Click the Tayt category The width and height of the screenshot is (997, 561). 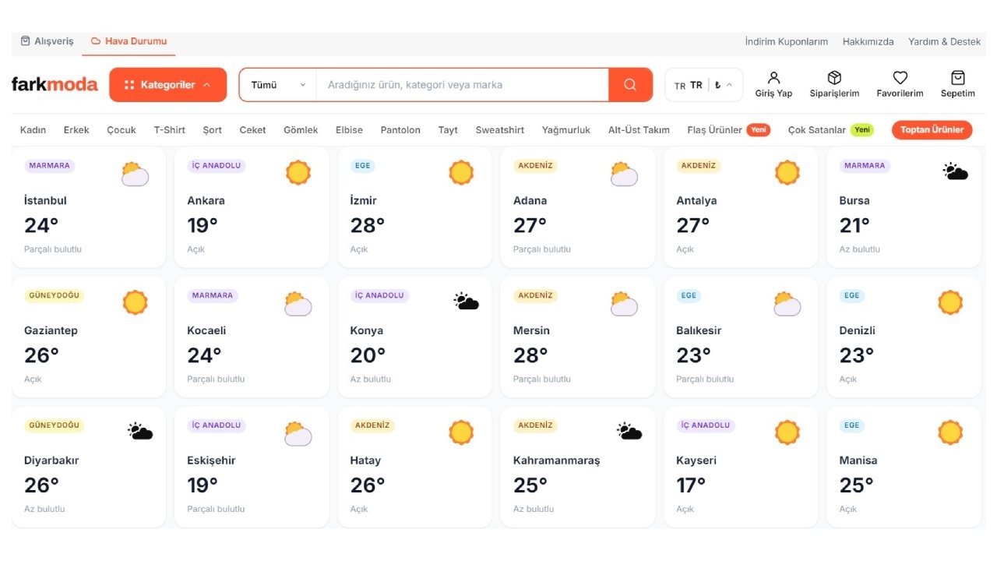pyautogui.click(x=448, y=130)
